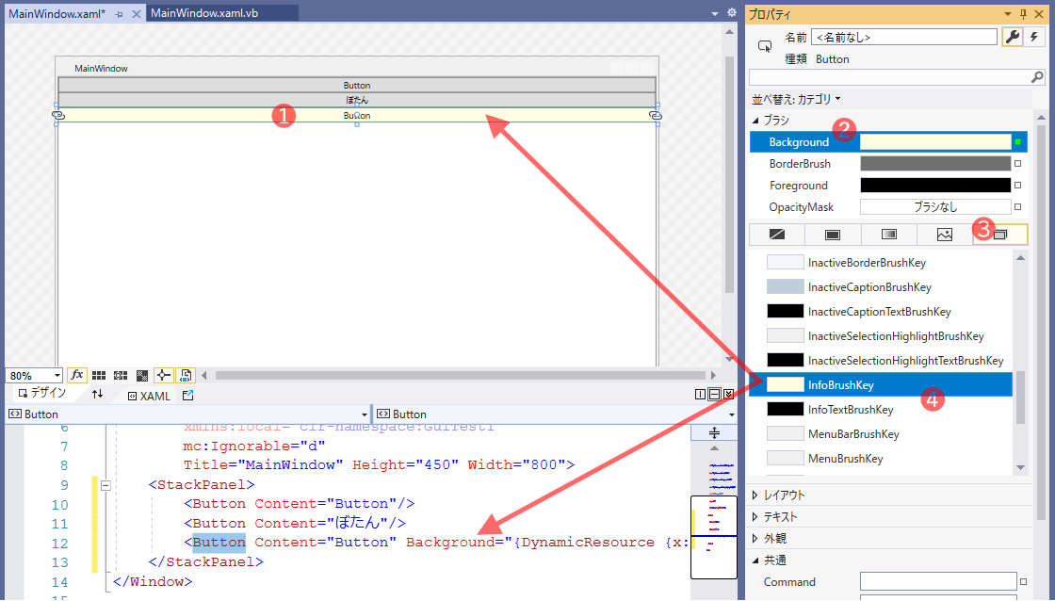
Task: Select the brush resources icon
Action: [x=1000, y=235]
